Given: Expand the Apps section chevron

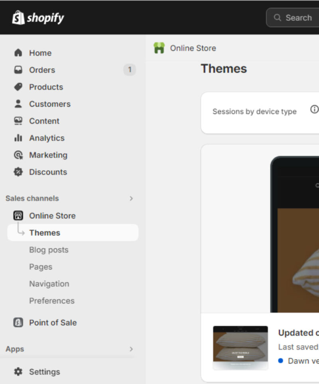Looking at the screenshot, I should click(x=132, y=349).
